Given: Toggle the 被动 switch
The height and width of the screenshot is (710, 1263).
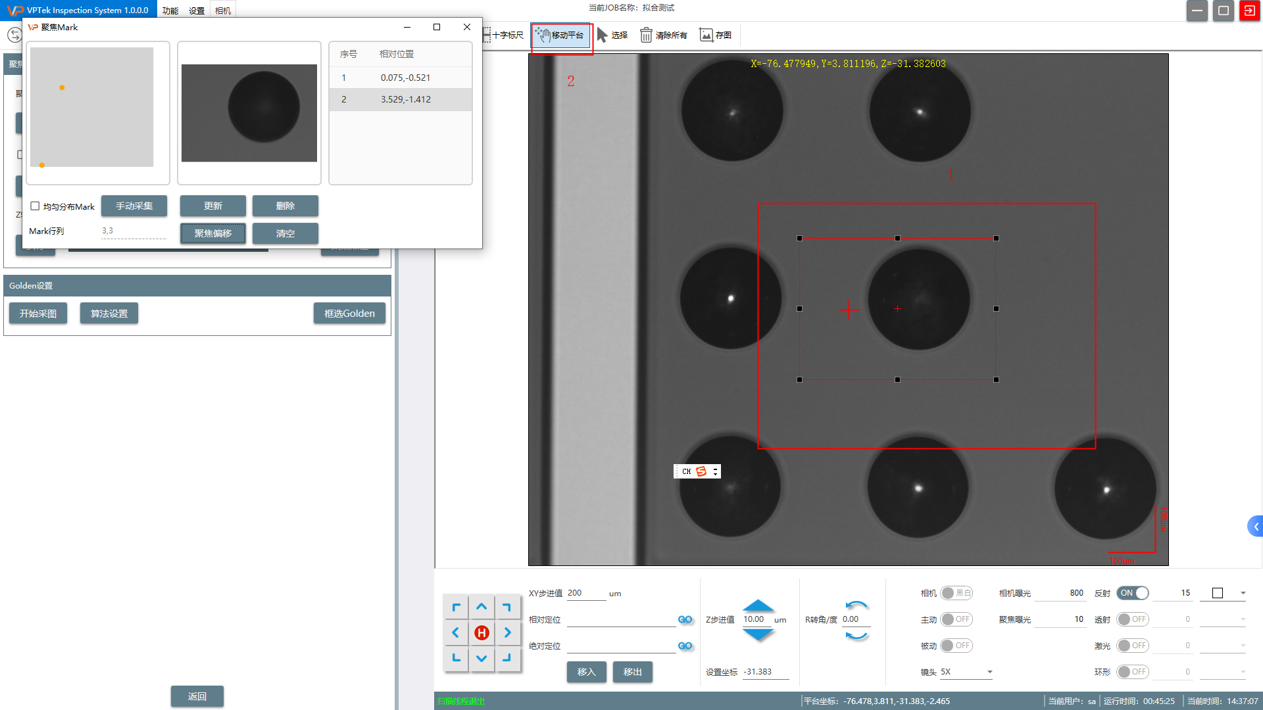Looking at the screenshot, I should [x=956, y=646].
